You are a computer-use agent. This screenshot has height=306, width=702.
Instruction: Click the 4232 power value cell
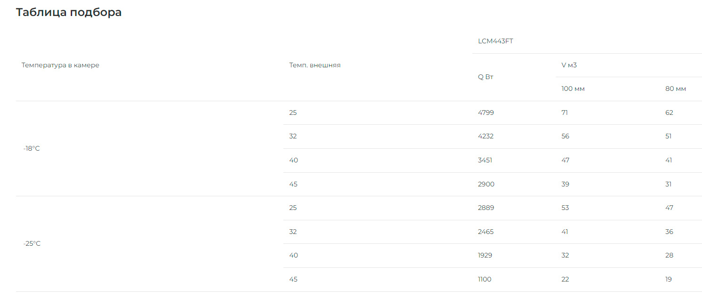click(x=486, y=137)
